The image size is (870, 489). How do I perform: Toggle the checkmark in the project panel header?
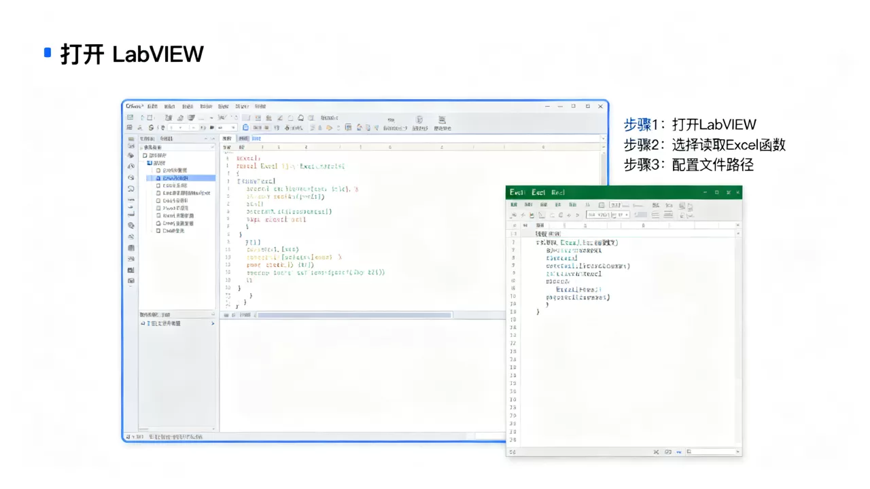[x=213, y=147]
